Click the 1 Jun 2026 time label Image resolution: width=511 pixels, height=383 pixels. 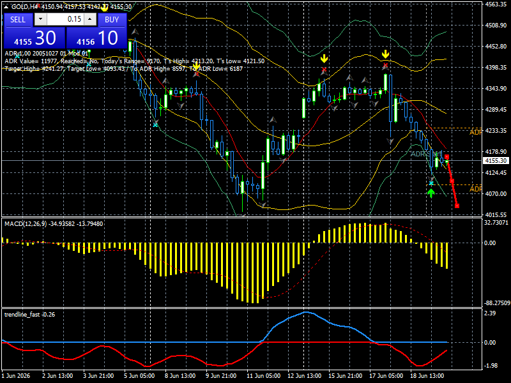[16, 375]
